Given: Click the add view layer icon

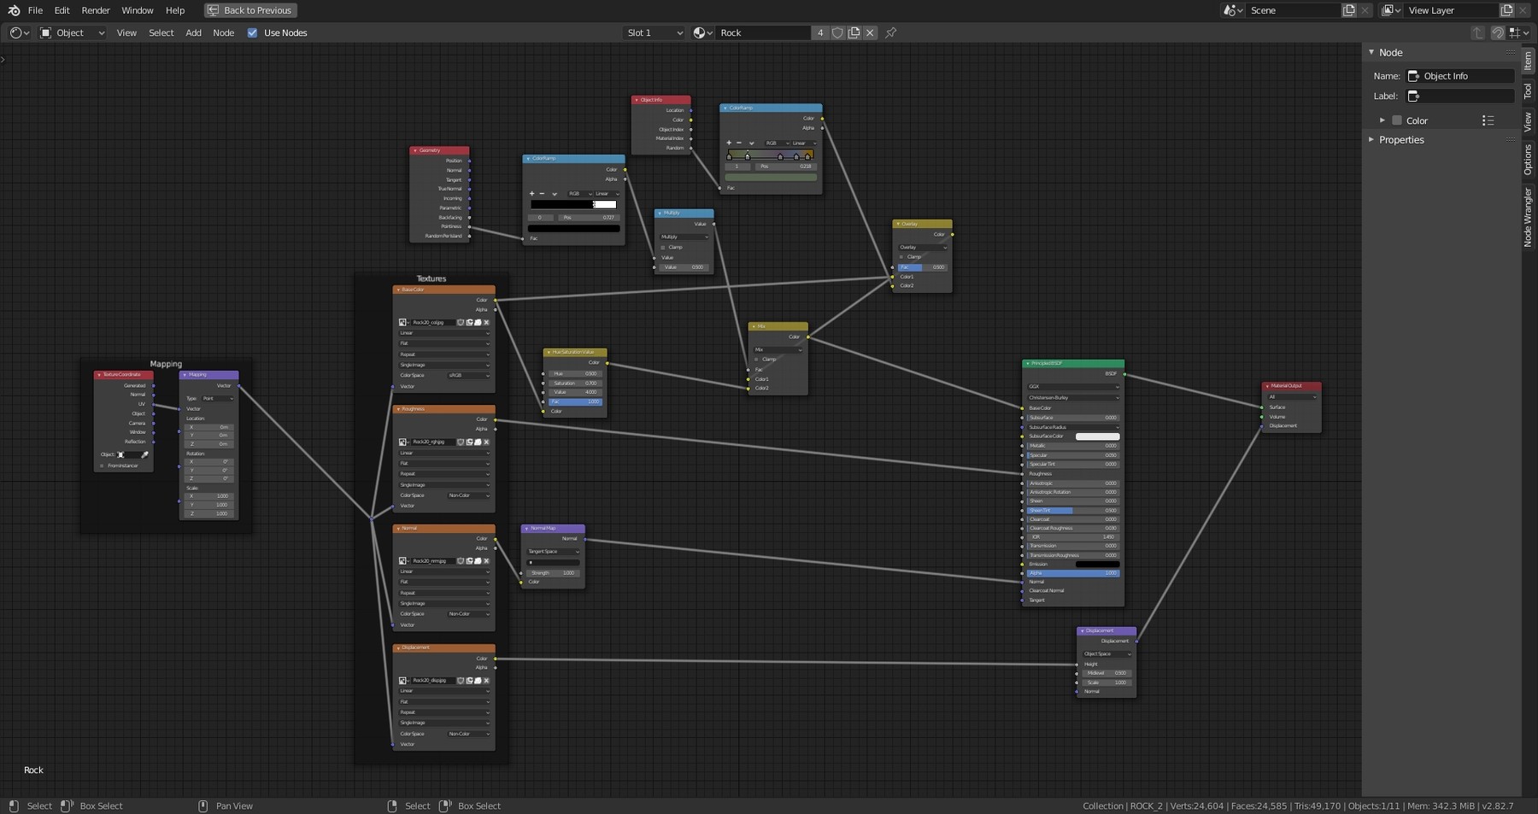Looking at the screenshot, I should (x=1506, y=10).
